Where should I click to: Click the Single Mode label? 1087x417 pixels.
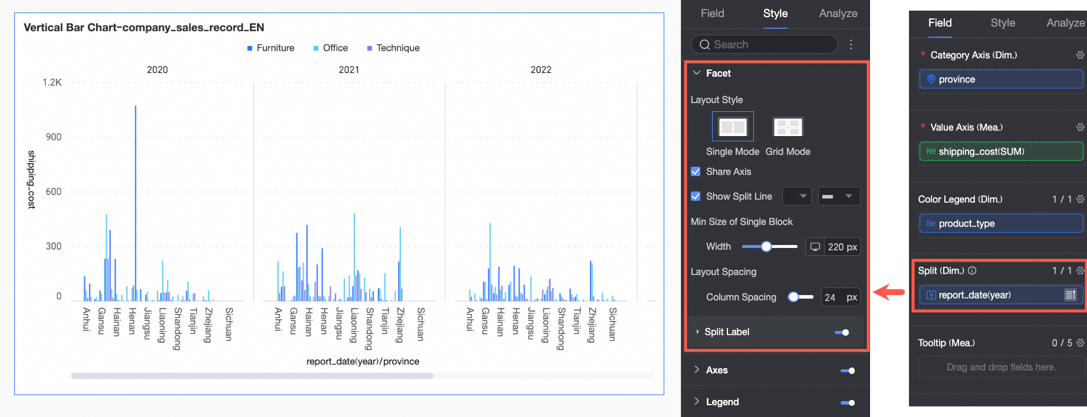point(733,152)
